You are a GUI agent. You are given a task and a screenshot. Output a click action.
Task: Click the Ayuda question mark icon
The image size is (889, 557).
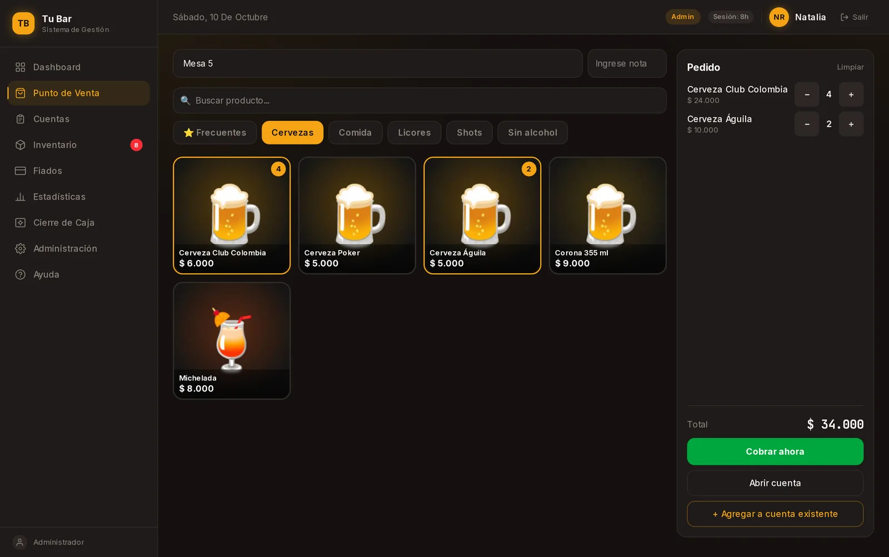(21, 274)
